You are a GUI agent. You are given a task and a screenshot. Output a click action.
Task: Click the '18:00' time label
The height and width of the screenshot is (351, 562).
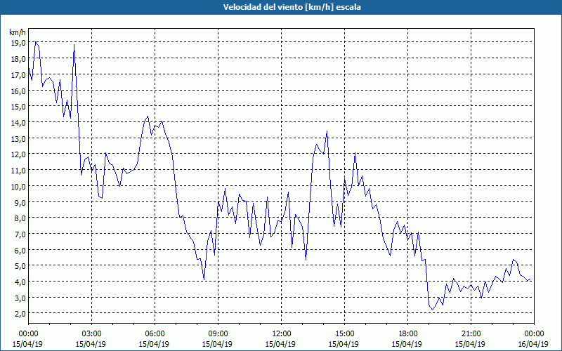point(408,334)
